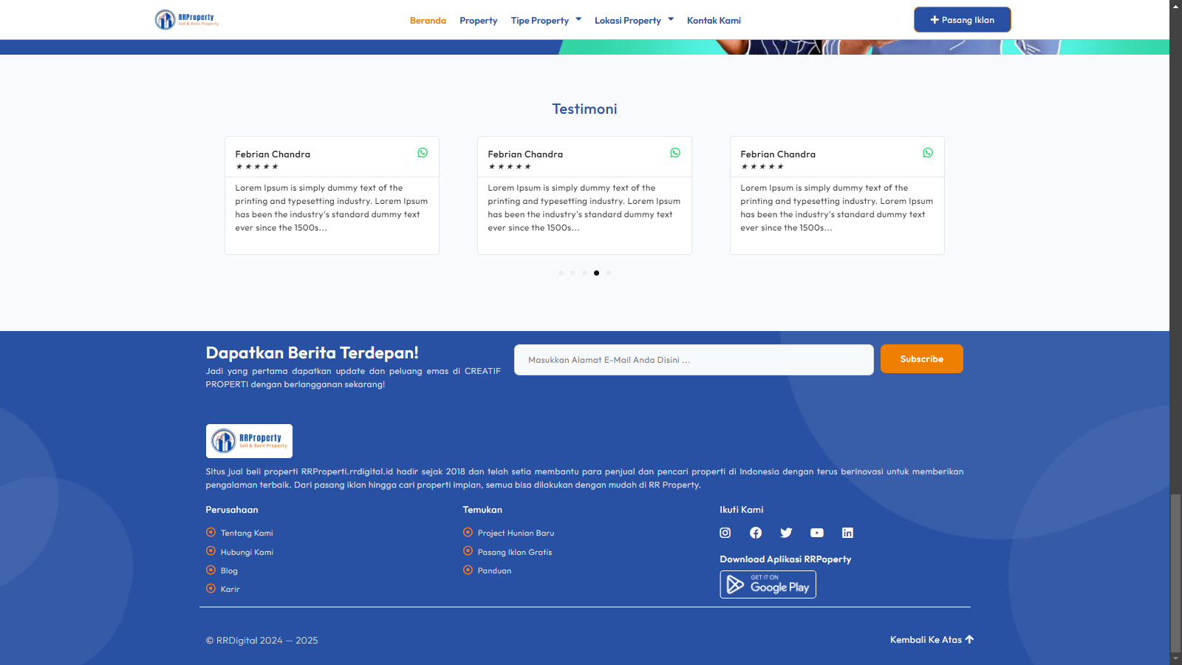Select the last carousel navigation dot
This screenshot has width=1182, height=665.
tap(608, 273)
